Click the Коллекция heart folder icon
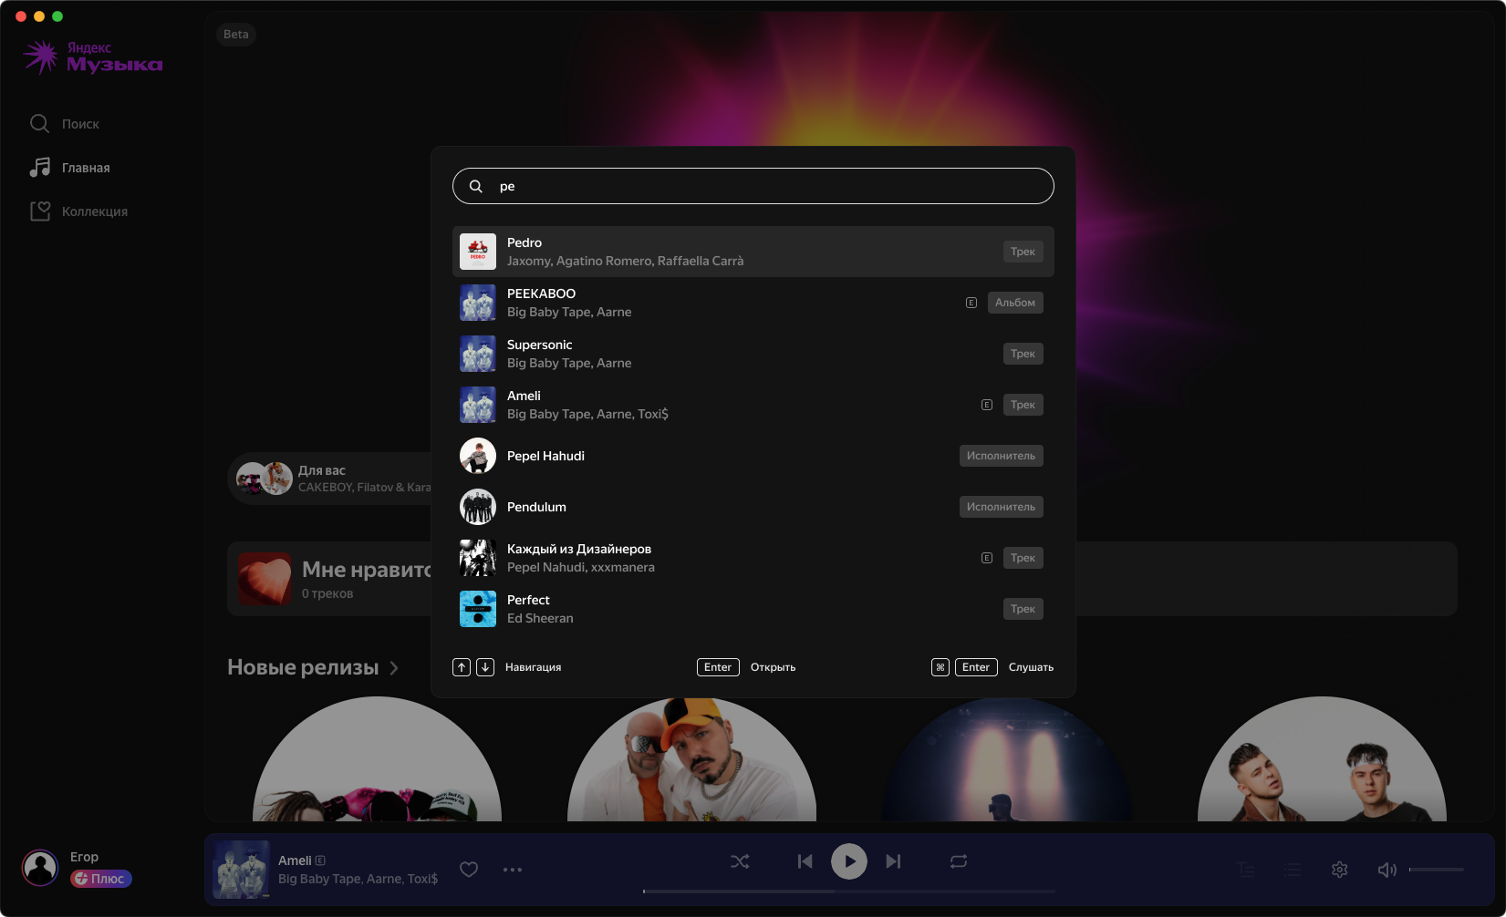Screen dimensions: 1506x917 pos(39,211)
